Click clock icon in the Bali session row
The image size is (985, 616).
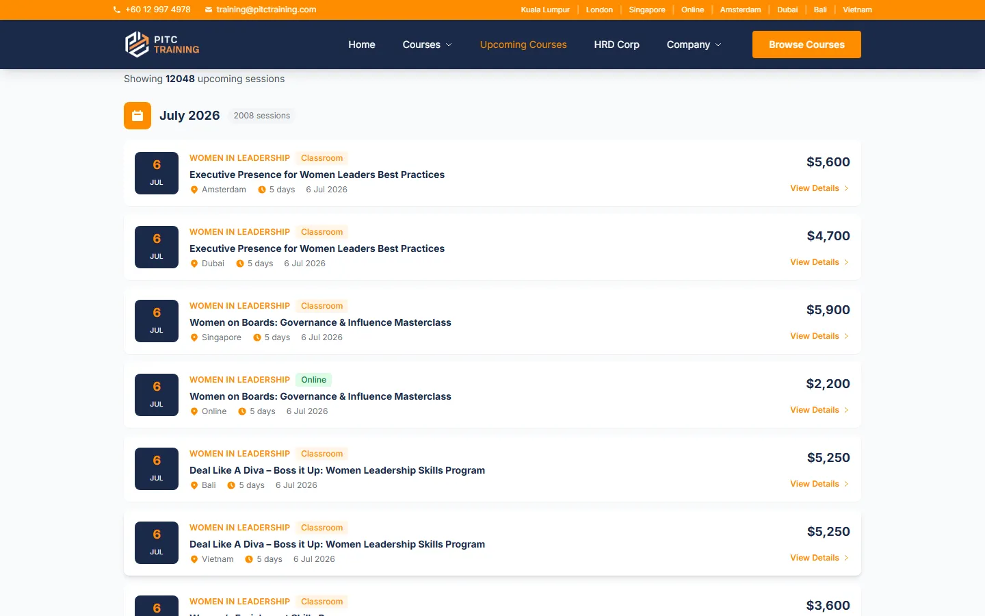coord(231,485)
